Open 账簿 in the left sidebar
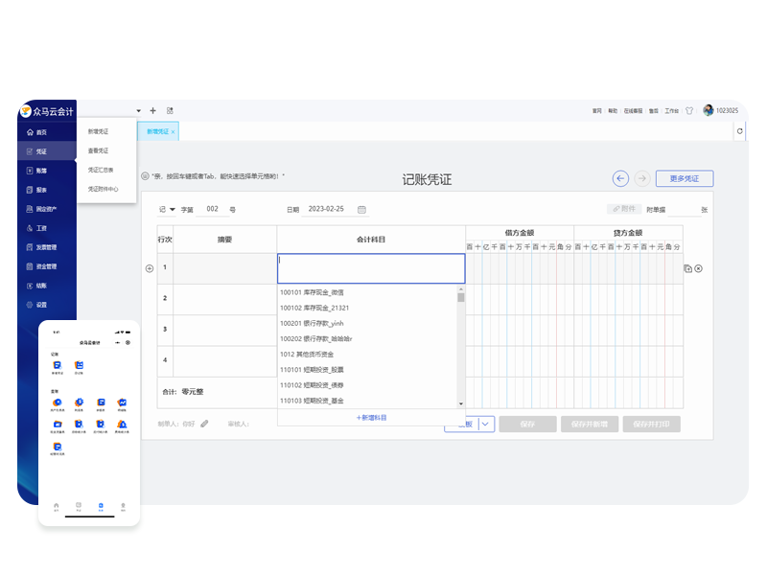Image resolution: width=767 pixels, height=575 pixels. point(37,171)
